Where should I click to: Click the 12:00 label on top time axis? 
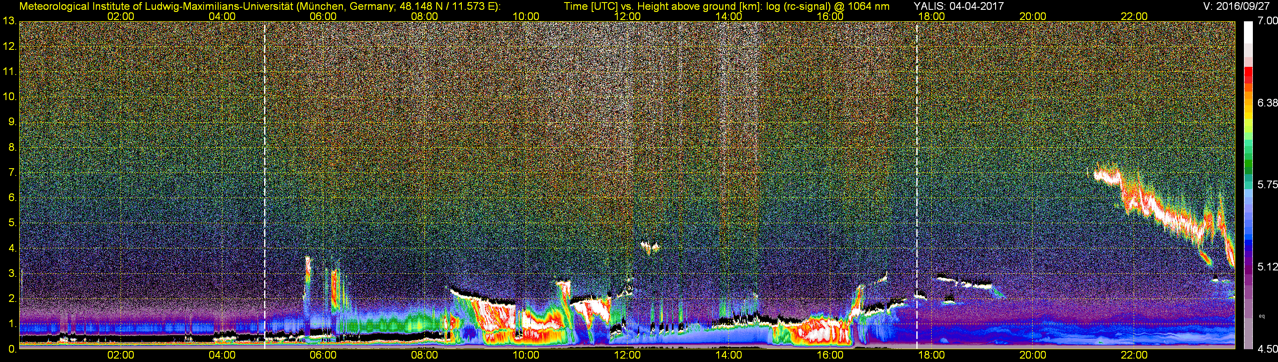(x=627, y=16)
